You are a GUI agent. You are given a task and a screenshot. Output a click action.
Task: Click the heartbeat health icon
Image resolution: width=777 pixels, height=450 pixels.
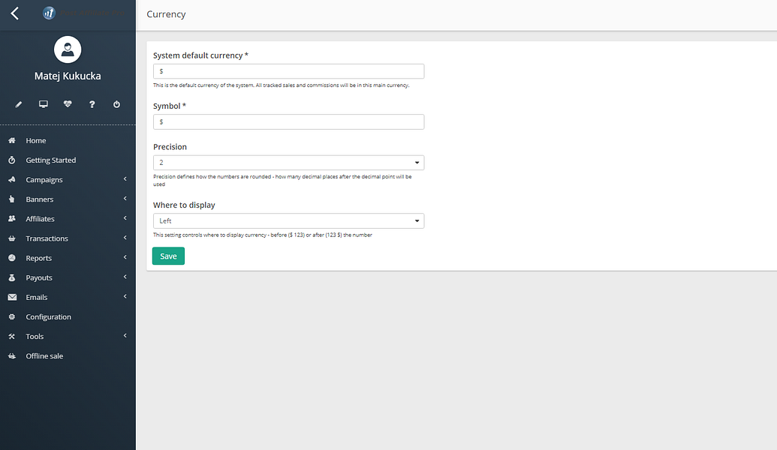68,104
